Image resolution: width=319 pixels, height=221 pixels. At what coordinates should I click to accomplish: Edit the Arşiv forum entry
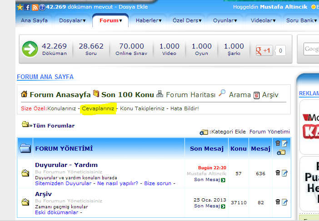284,202
